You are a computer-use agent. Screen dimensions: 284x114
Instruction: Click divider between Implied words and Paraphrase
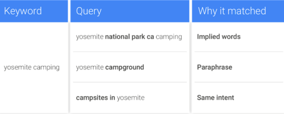tap(239, 52)
